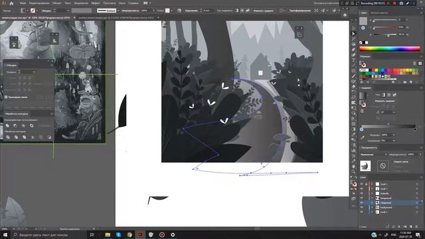The image size is (425, 239).
Task: Click the Windows Start button
Action: pos(5,234)
